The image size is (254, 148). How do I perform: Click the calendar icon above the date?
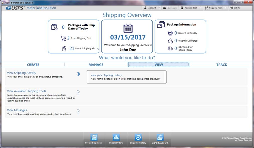point(128,28)
